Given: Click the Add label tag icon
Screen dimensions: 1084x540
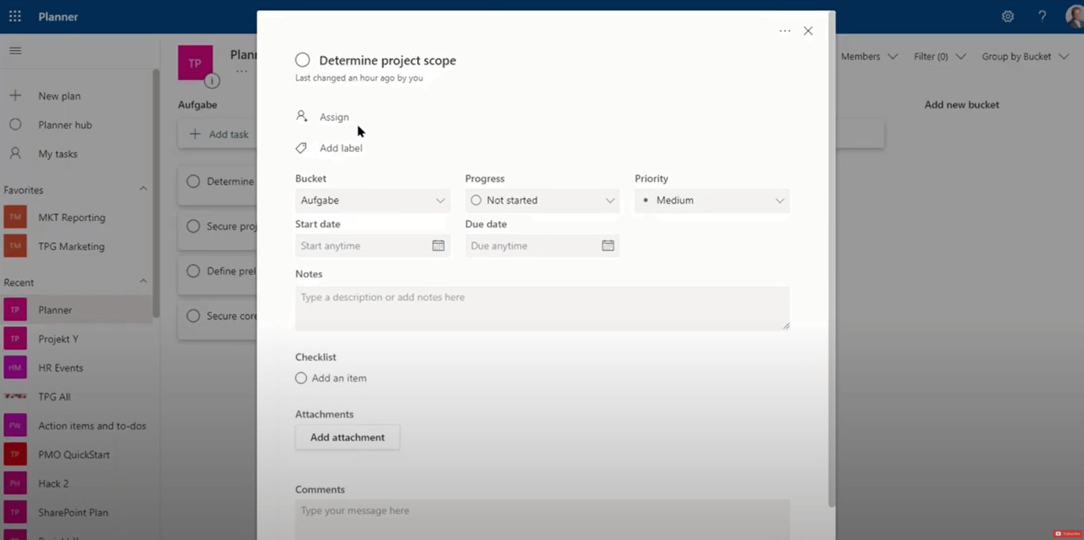Looking at the screenshot, I should pyautogui.click(x=301, y=148).
